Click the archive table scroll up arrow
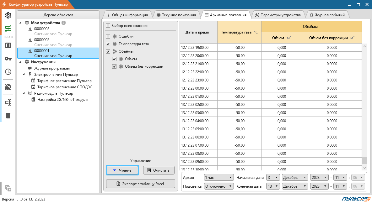The width and height of the screenshot is (372, 203). (x=365, y=46)
